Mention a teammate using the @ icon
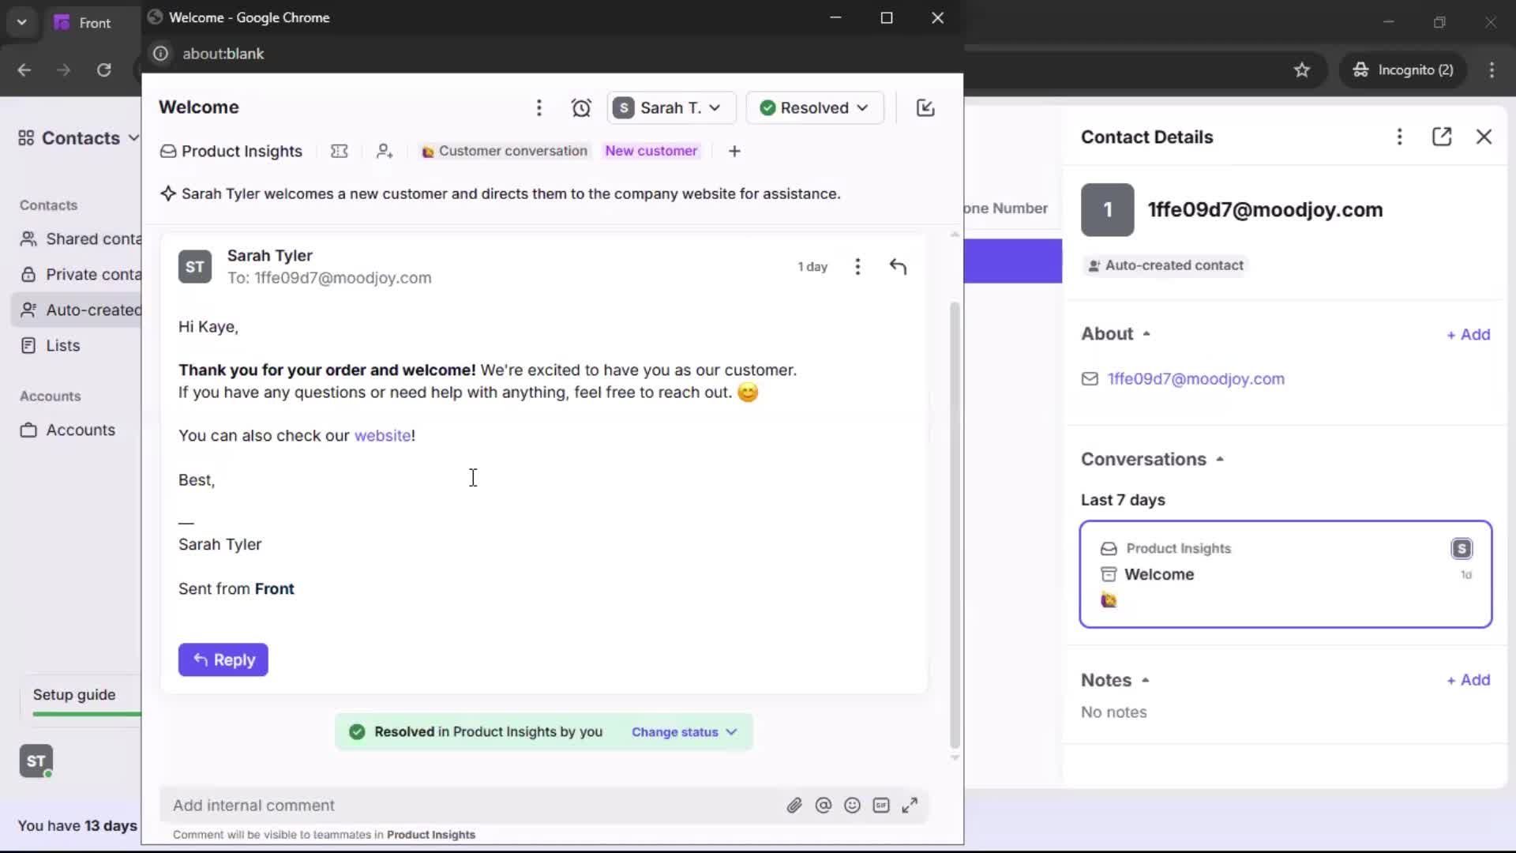The image size is (1516, 853). pos(824,805)
